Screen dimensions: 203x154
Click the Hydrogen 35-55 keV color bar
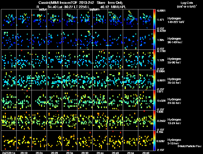pos(154,80)
